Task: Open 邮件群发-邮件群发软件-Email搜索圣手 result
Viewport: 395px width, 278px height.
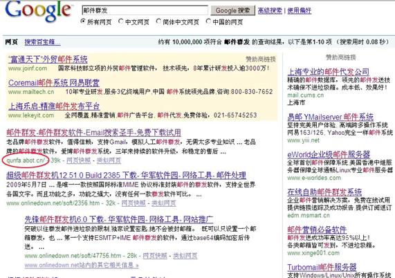Action: pyautogui.click(x=93, y=133)
